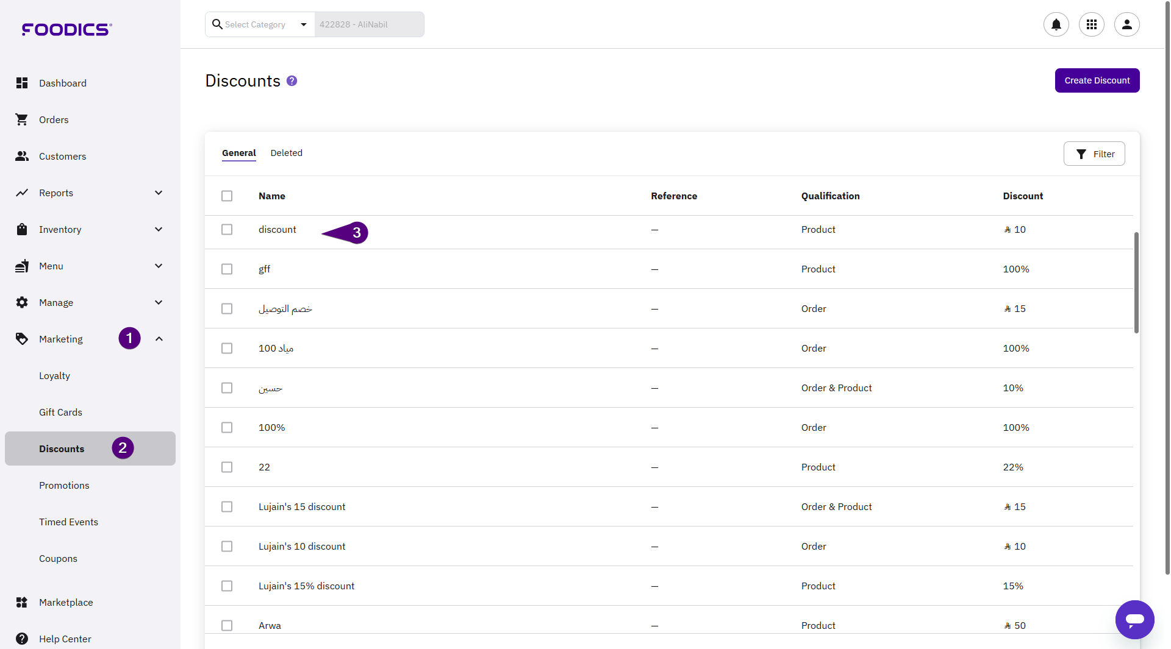Open the user profile icon
This screenshot has height=649, width=1171.
pos(1126,24)
